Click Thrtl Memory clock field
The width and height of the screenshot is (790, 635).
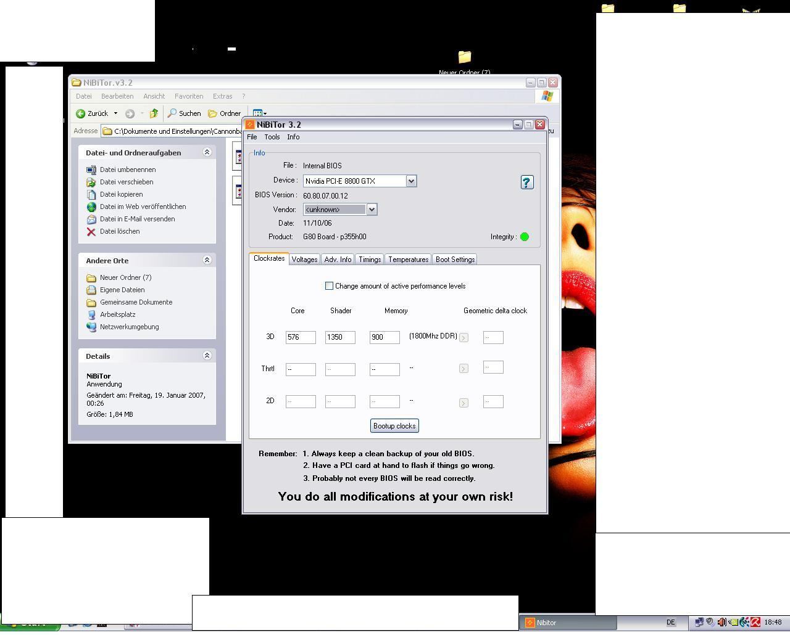tap(385, 369)
